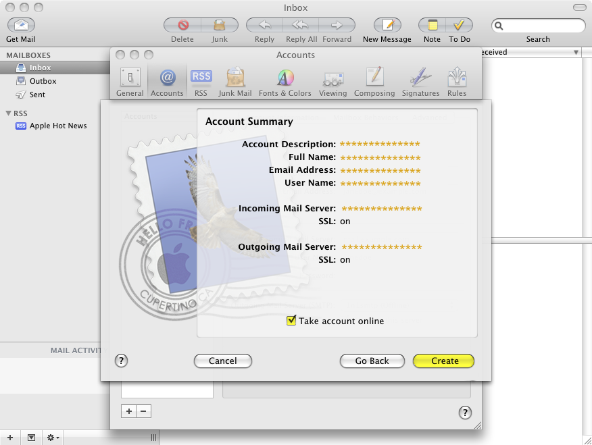The image size is (592, 445).
Task: Open help in Accounts preferences window
Action: tap(465, 412)
